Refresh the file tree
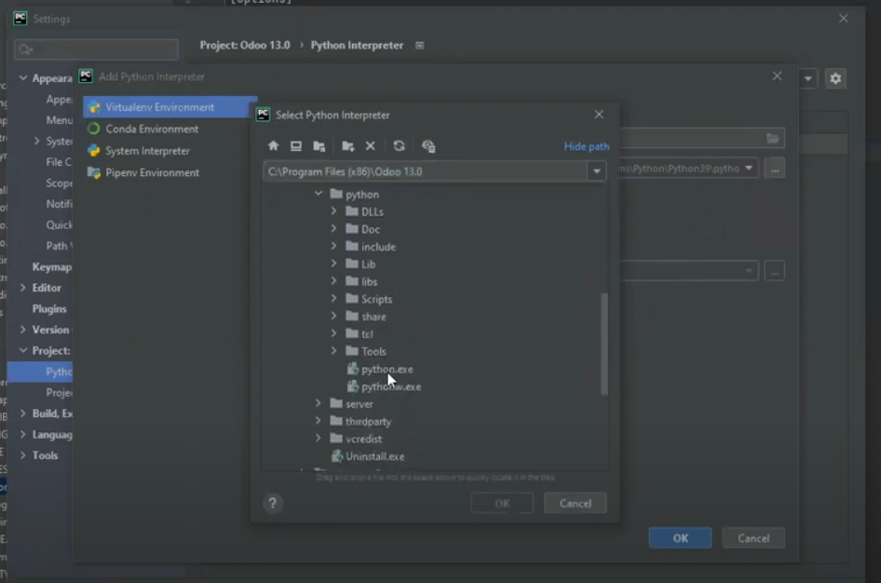 (399, 146)
